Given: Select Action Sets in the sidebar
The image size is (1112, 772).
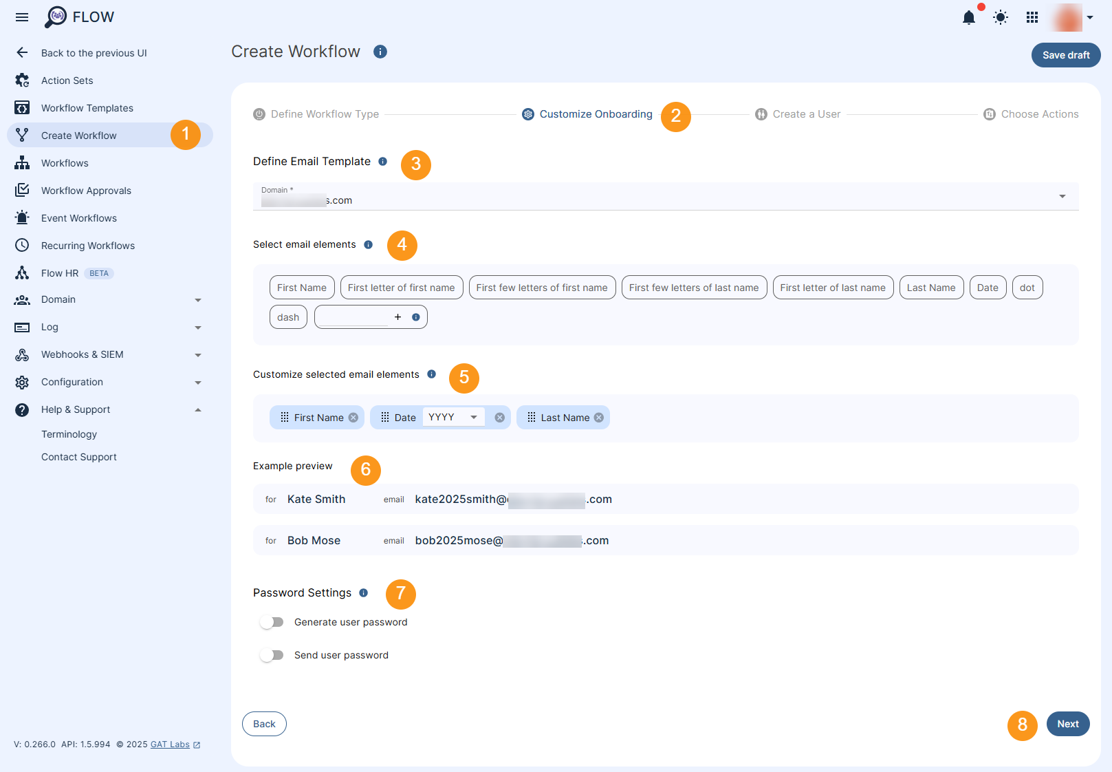Looking at the screenshot, I should 67,80.
